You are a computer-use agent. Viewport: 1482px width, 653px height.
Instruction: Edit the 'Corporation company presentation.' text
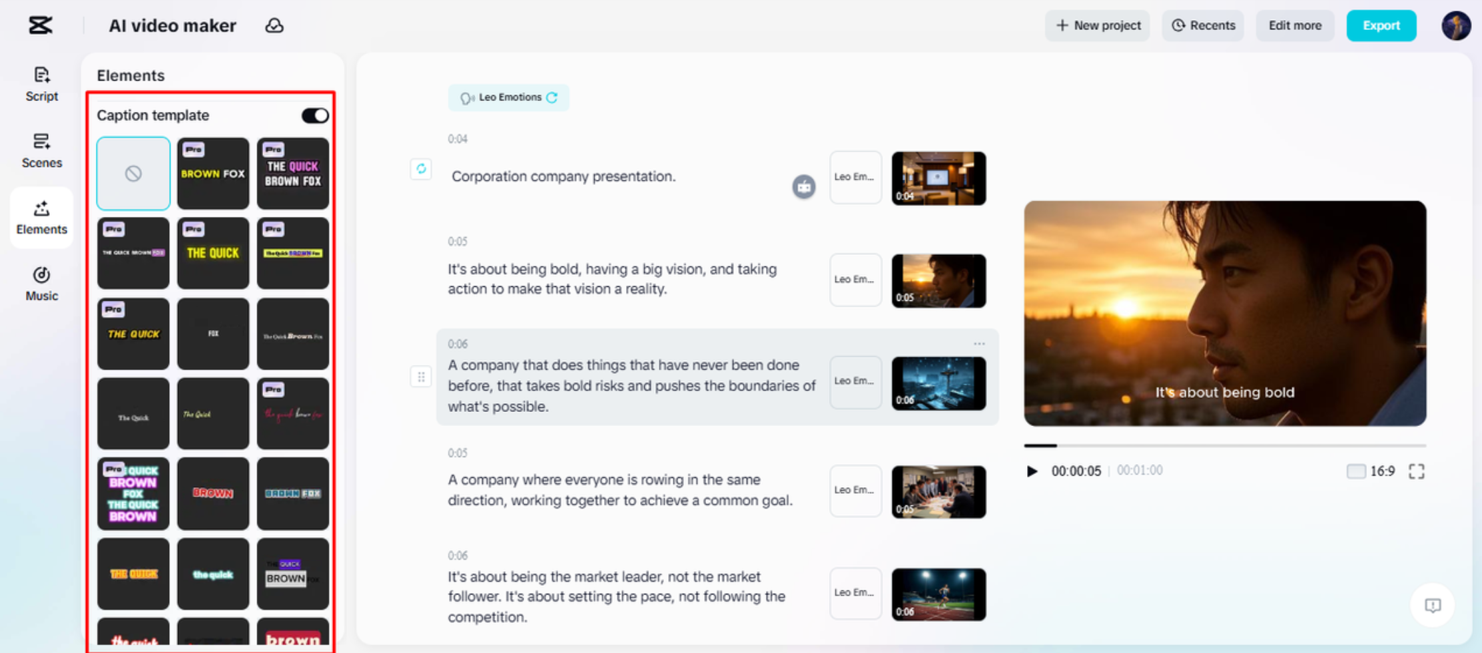tap(563, 176)
